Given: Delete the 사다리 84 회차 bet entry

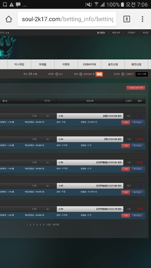Looking at the screenshot, I should coord(126,123).
